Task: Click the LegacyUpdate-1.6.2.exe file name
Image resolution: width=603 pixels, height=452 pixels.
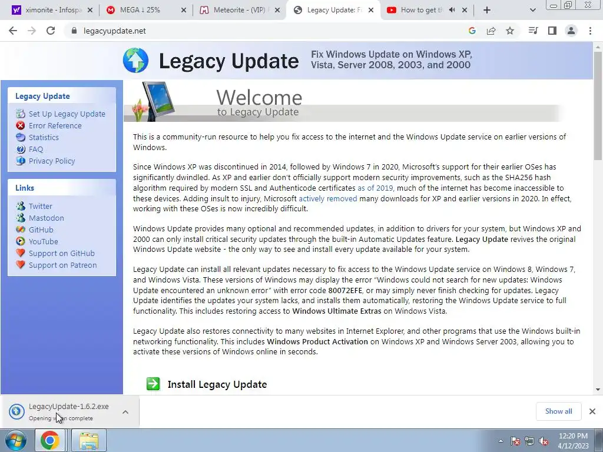Action: [x=69, y=406]
